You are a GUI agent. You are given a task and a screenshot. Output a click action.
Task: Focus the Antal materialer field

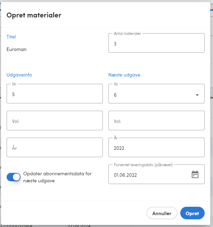point(157,43)
